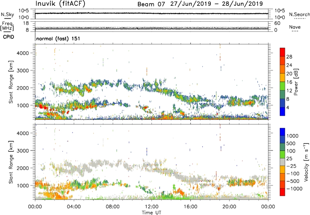Click the 'Velocity [m s-1]' colorbar title
Viewport: 310px width, 215px height.
[306, 162]
